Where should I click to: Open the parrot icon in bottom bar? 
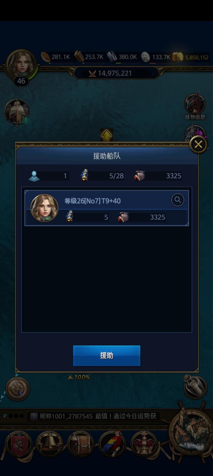(112, 444)
